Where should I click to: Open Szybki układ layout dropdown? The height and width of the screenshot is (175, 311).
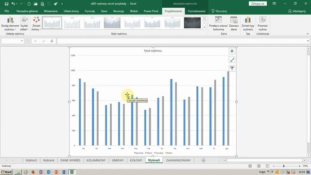(24, 24)
